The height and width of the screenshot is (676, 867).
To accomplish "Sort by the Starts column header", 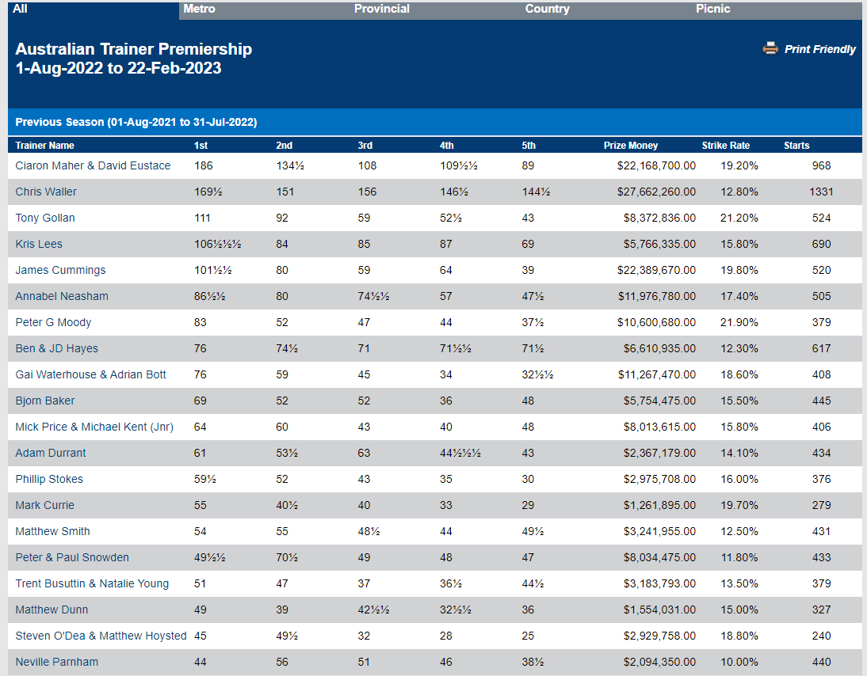I will [796, 146].
